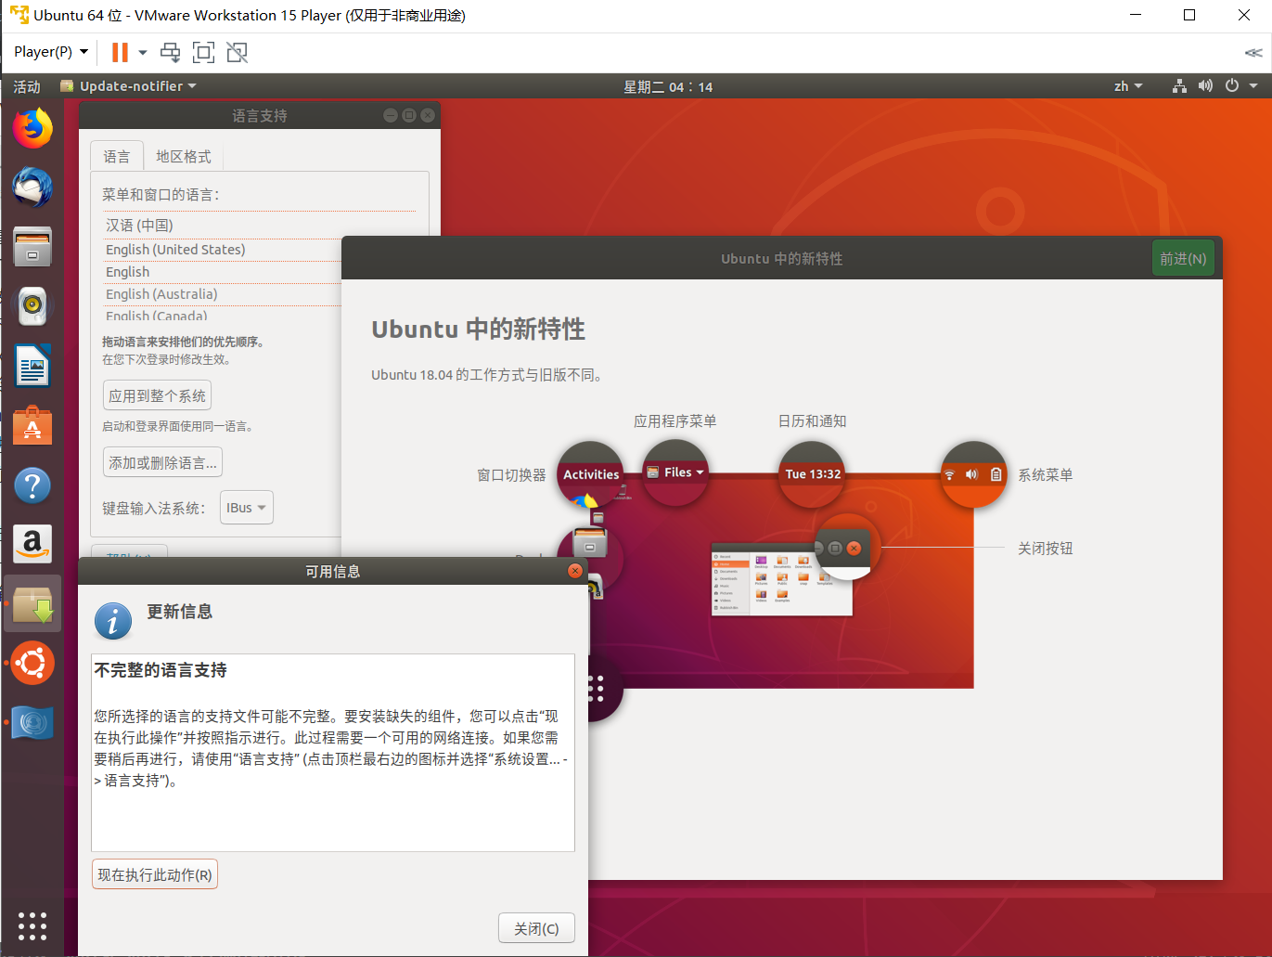Viewport: 1272px width, 957px height.
Task: Collapse the VMware toolbar with double-chevron icon
Action: coord(1253,53)
